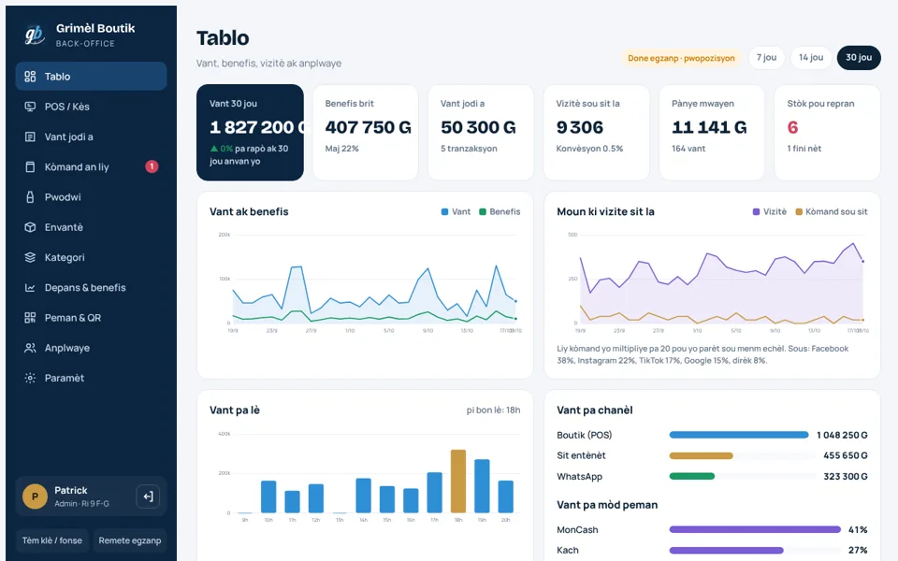Screen dimensions: 898x561
Task: Open the Anplwaye page
Action: click(91, 348)
